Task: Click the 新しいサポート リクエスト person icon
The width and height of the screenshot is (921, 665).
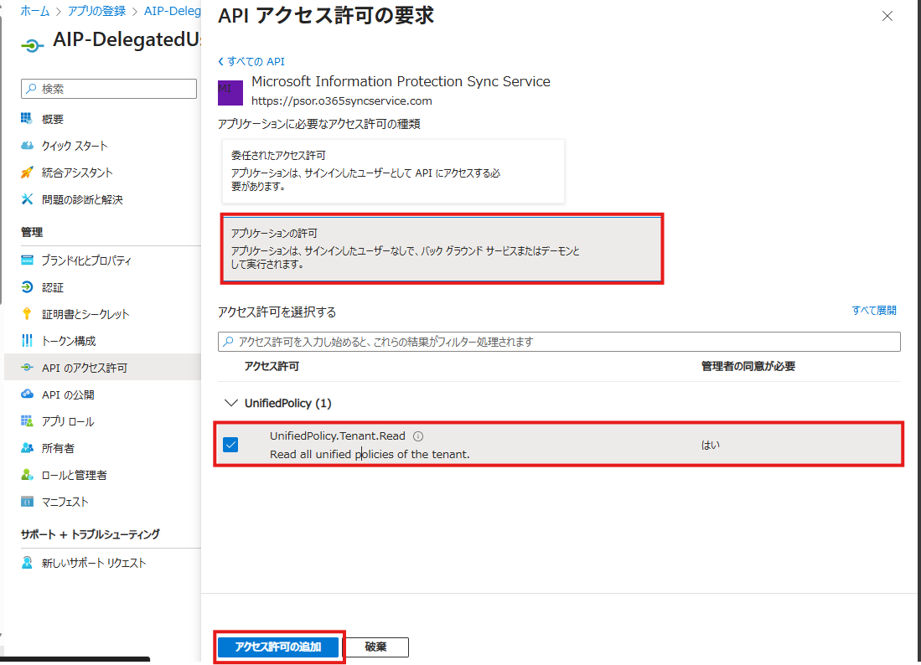Action: (27, 562)
